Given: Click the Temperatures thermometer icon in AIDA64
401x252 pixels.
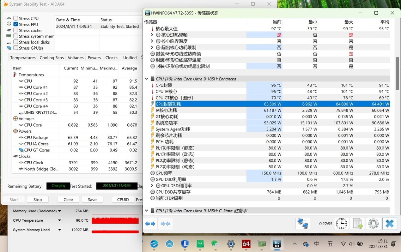Looking at the screenshot, I should pyautogui.click(x=15, y=75).
